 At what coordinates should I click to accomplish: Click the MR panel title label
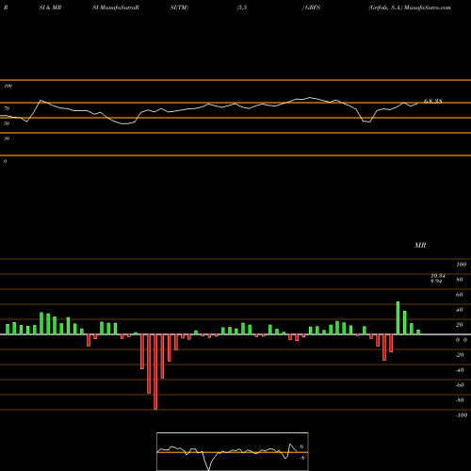[x=420, y=245]
